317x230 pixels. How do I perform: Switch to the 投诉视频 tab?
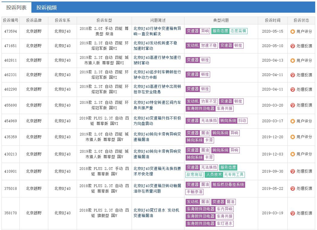(46, 8)
